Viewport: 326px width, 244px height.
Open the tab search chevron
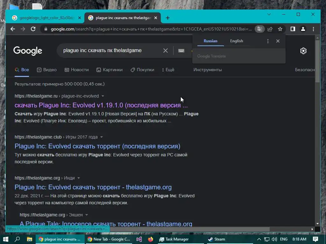click(269, 14)
